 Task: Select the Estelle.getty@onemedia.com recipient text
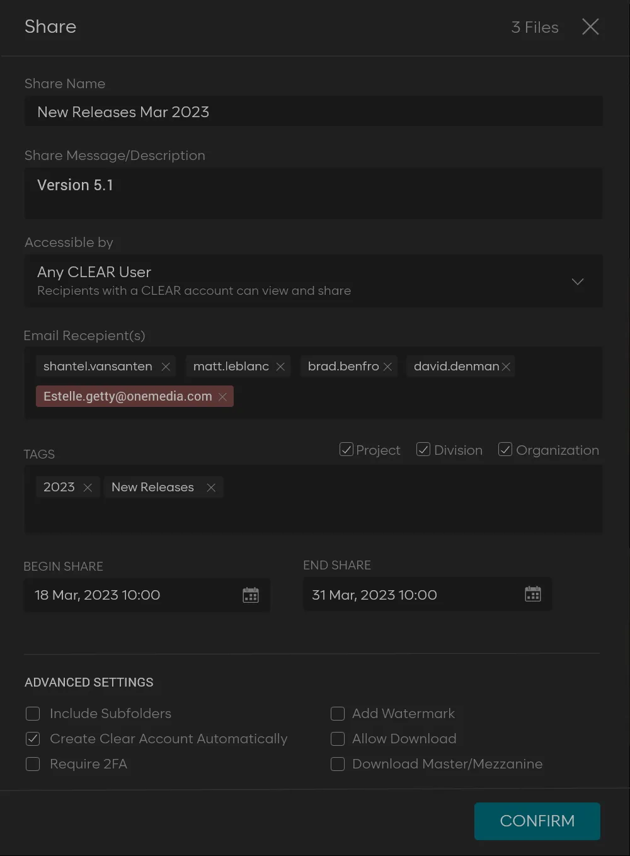tap(128, 396)
